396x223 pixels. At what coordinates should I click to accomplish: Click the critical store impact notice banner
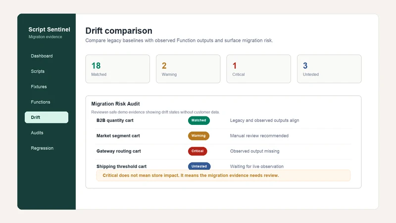[x=223, y=175]
